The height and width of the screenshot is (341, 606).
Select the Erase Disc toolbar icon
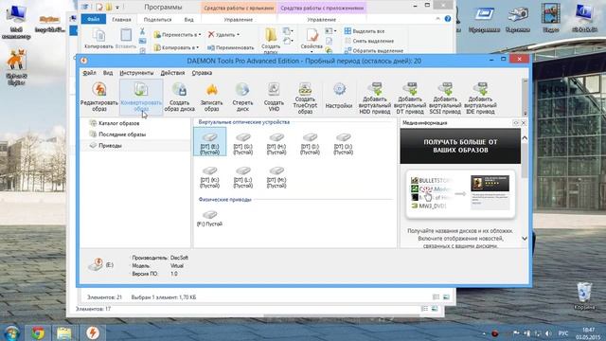[242, 97]
